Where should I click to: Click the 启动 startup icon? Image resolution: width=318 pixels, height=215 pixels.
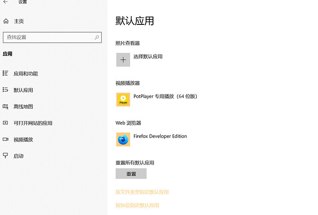(x=6, y=156)
